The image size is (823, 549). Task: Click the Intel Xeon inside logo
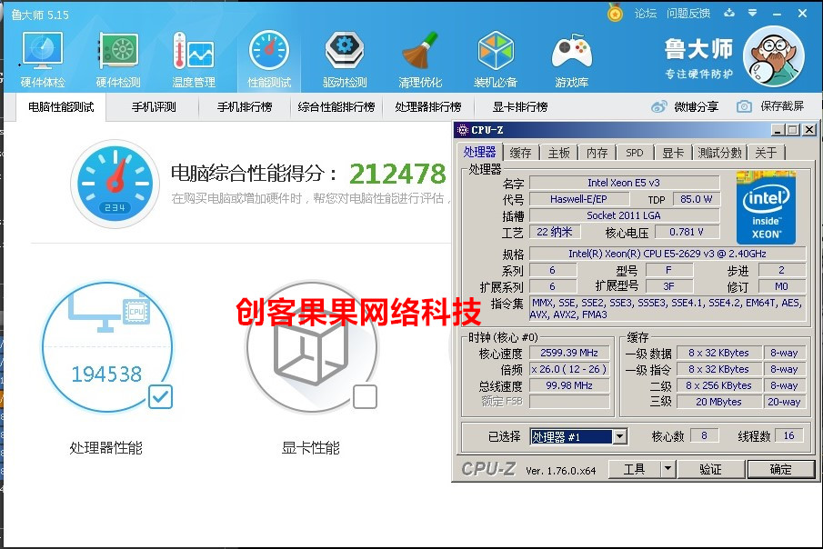766,207
